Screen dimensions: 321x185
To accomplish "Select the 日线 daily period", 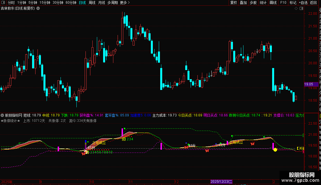I will click(x=82, y=3).
